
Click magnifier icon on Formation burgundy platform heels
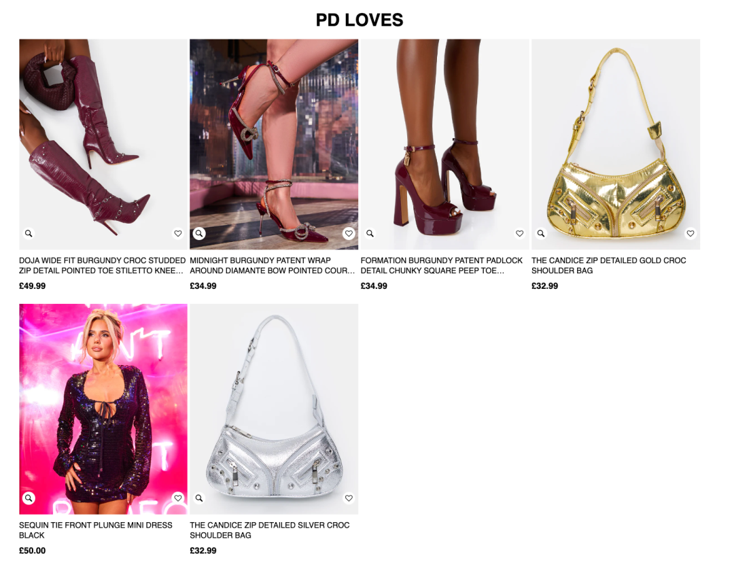[370, 233]
